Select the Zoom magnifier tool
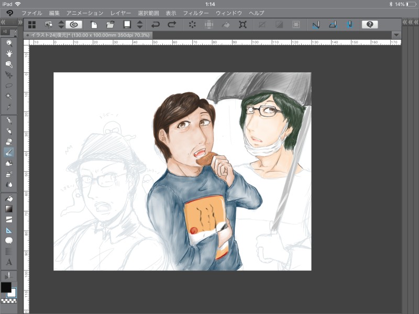This screenshot has width=419, height=314. (x=9, y=43)
